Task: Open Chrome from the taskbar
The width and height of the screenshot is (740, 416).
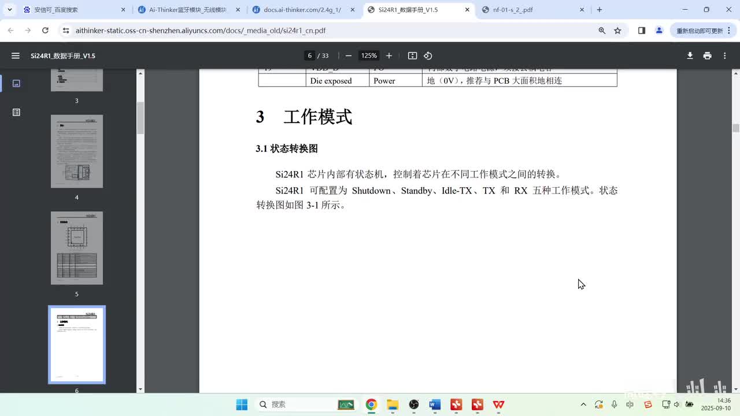Action: [371, 404]
